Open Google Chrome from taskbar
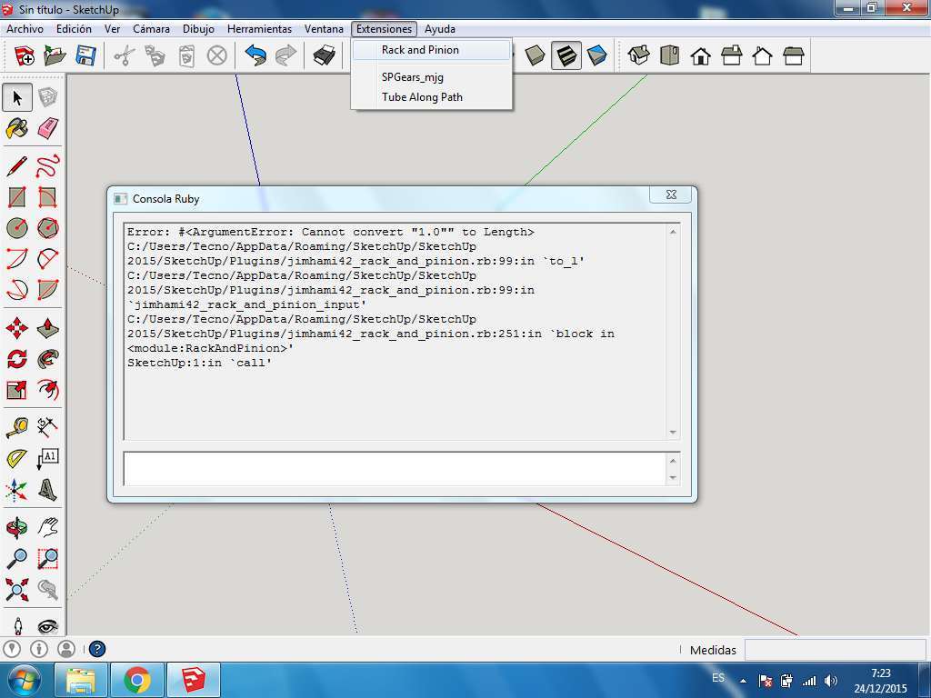Image resolution: width=931 pixels, height=698 pixels. (x=137, y=680)
